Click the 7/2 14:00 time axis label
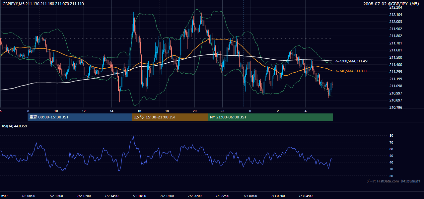Image resolution: width=424 pixels, height=199 pixels. [111, 196]
